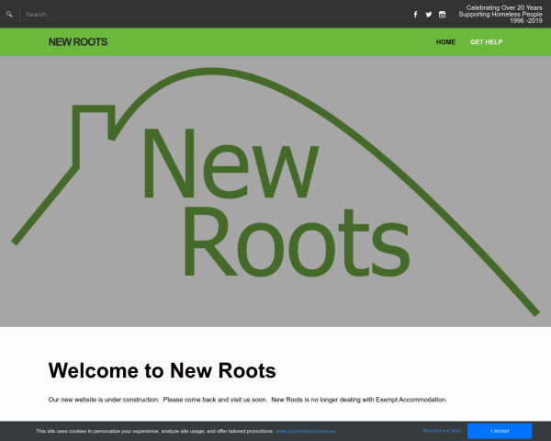Click the NEW ROOTS site title
This screenshot has height=441, width=551.
click(x=78, y=42)
